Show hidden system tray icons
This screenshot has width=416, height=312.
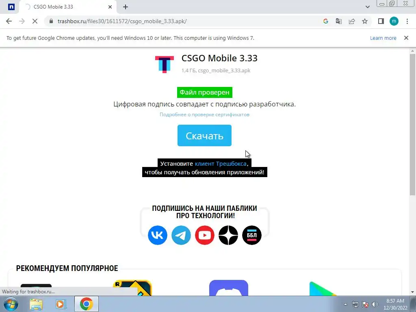pos(345,304)
